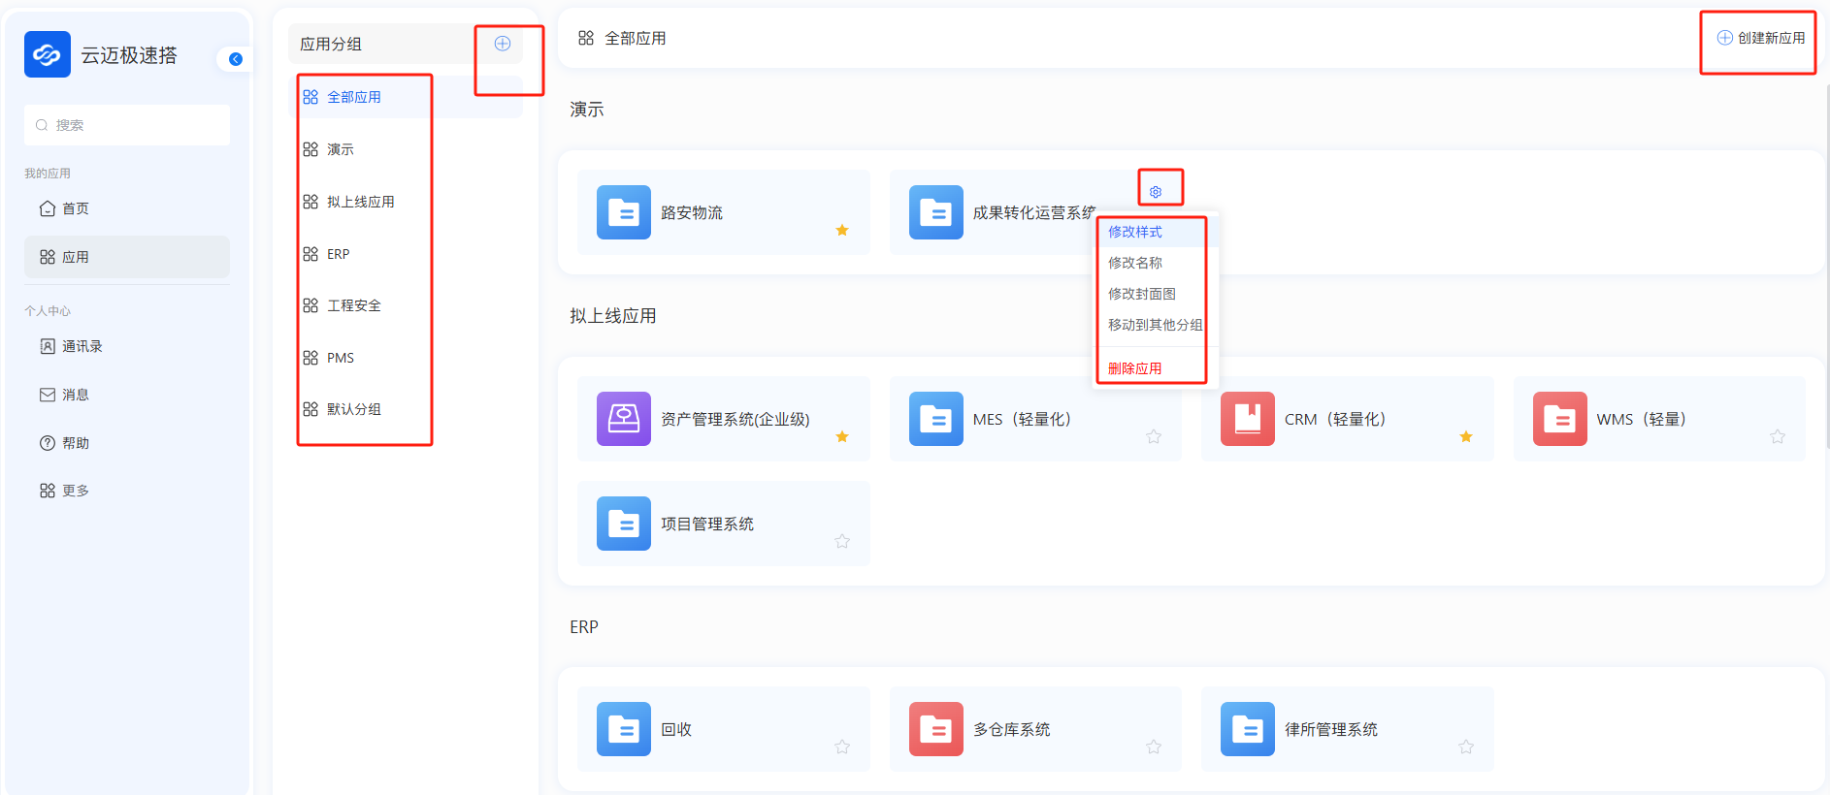Favorite MES（轻量化）with the star

click(x=1154, y=436)
